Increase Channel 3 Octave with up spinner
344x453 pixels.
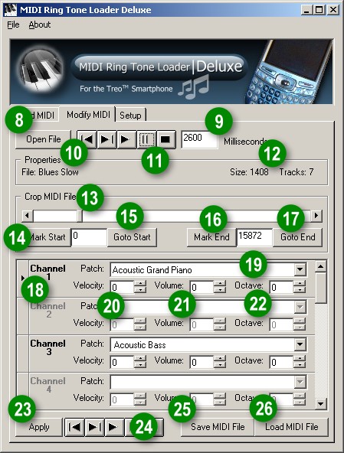(x=300, y=359)
